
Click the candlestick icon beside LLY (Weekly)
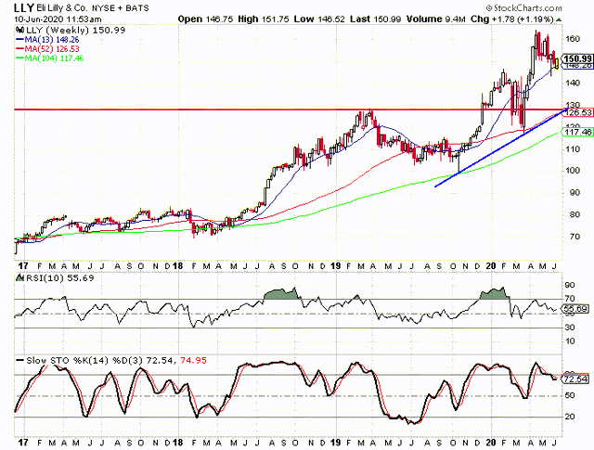[20, 31]
